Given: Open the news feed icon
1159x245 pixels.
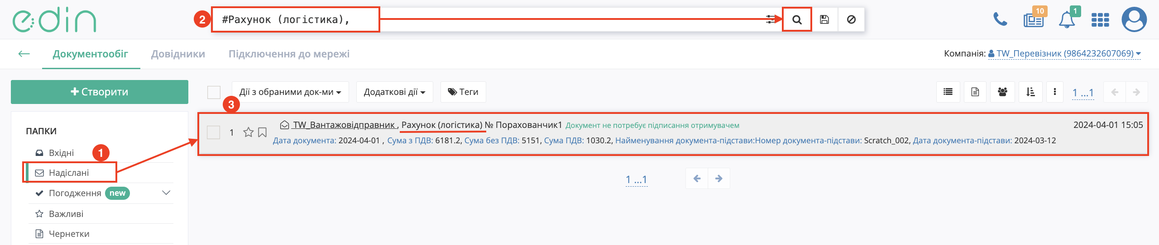Looking at the screenshot, I should (x=1034, y=20).
